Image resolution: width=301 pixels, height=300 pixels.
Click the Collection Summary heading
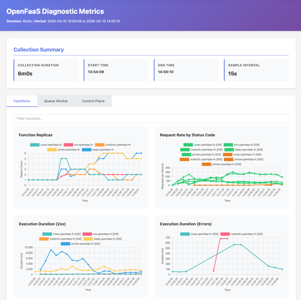[39, 50]
